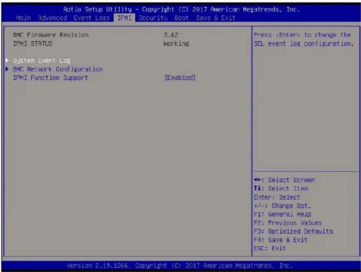Open the Boot tab
This screenshot has height=272, width=361.
click(182, 18)
